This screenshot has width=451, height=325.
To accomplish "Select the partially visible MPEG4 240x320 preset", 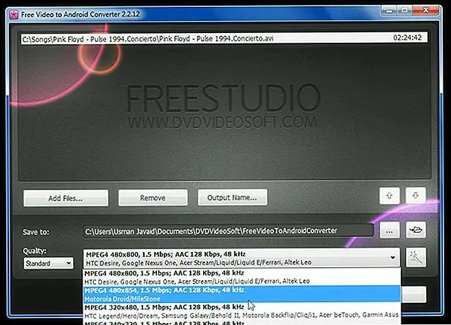I will click(x=241, y=322).
